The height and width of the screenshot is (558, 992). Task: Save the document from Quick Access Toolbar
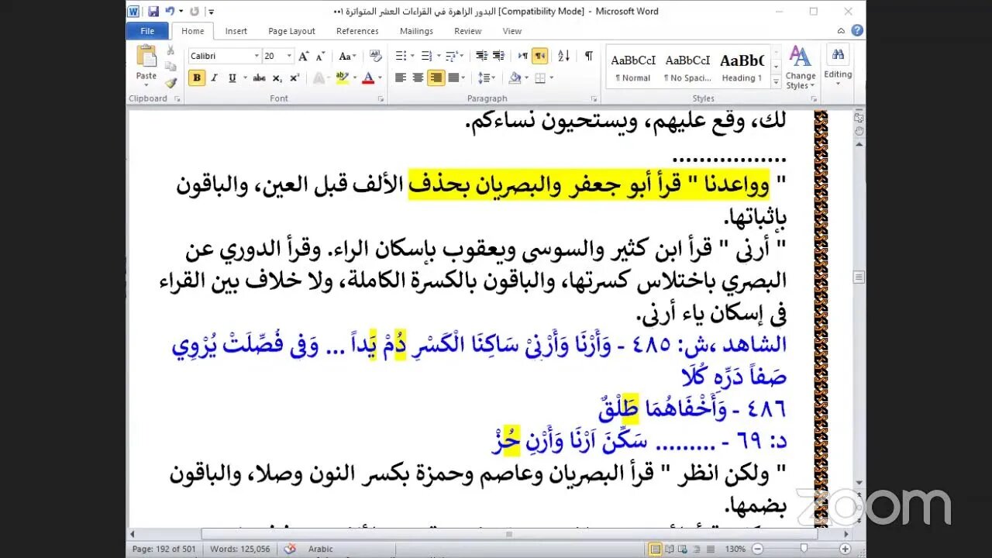coord(153,12)
